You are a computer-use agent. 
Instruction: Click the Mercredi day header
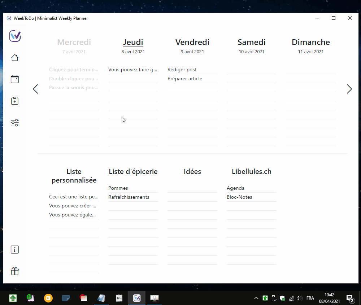74,42
